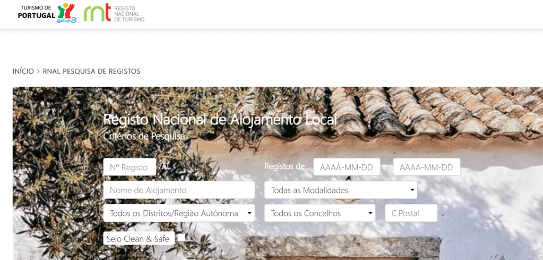Click the Critérios de Pesquisa subtitle

(144, 137)
